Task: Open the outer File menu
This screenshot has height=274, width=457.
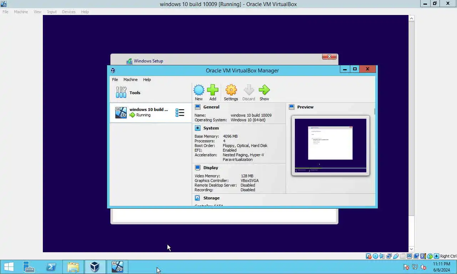Action: [x=5, y=12]
